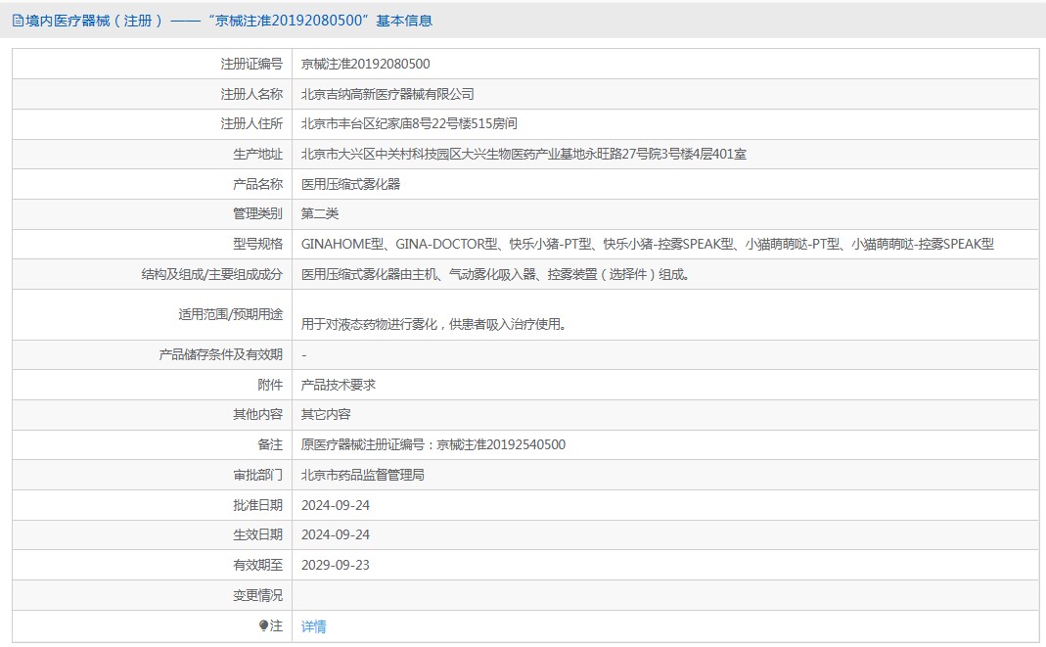This screenshot has width=1046, height=647.
Task: Select the remark 原医疗器械注册证编号 value
Action: tap(432, 445)
